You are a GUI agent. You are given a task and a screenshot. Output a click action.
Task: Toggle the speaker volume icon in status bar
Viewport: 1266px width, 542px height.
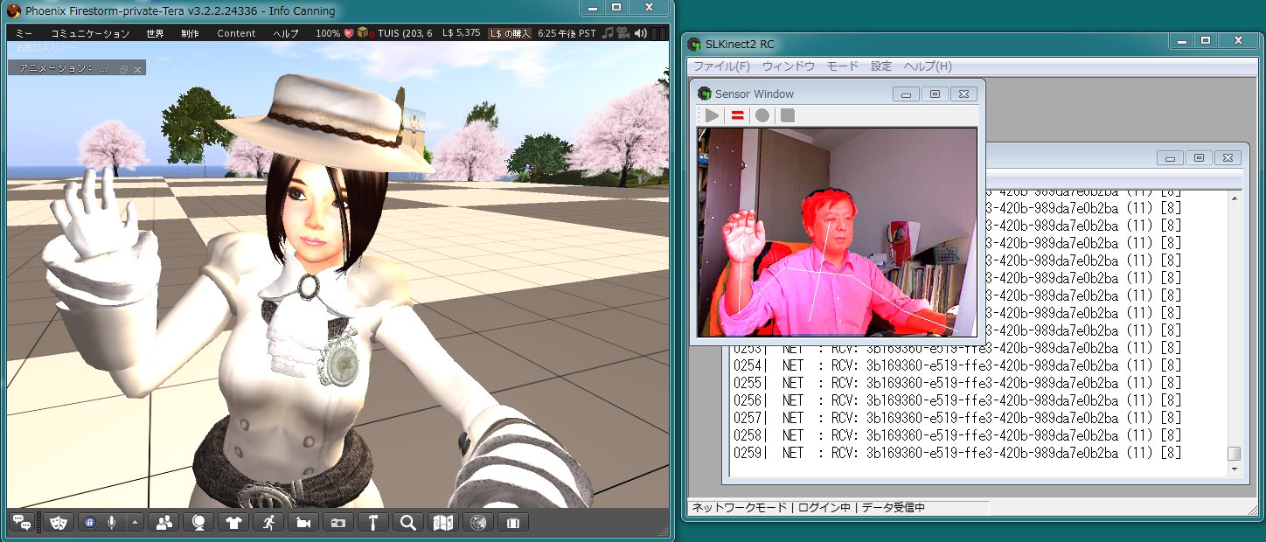(641, 33)
